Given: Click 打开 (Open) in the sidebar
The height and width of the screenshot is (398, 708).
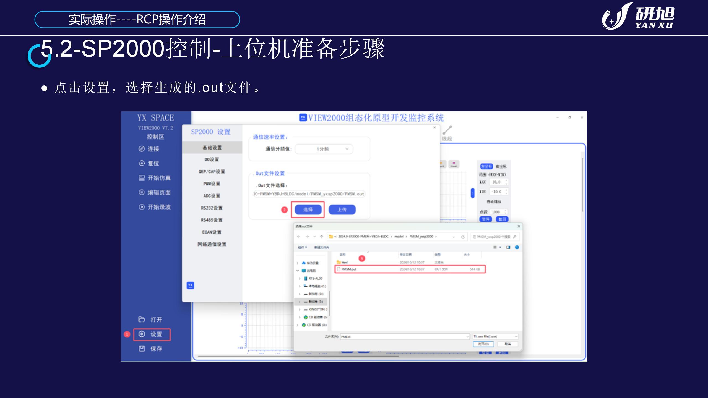Looking at the screenshot, I should tap(150, 320).
